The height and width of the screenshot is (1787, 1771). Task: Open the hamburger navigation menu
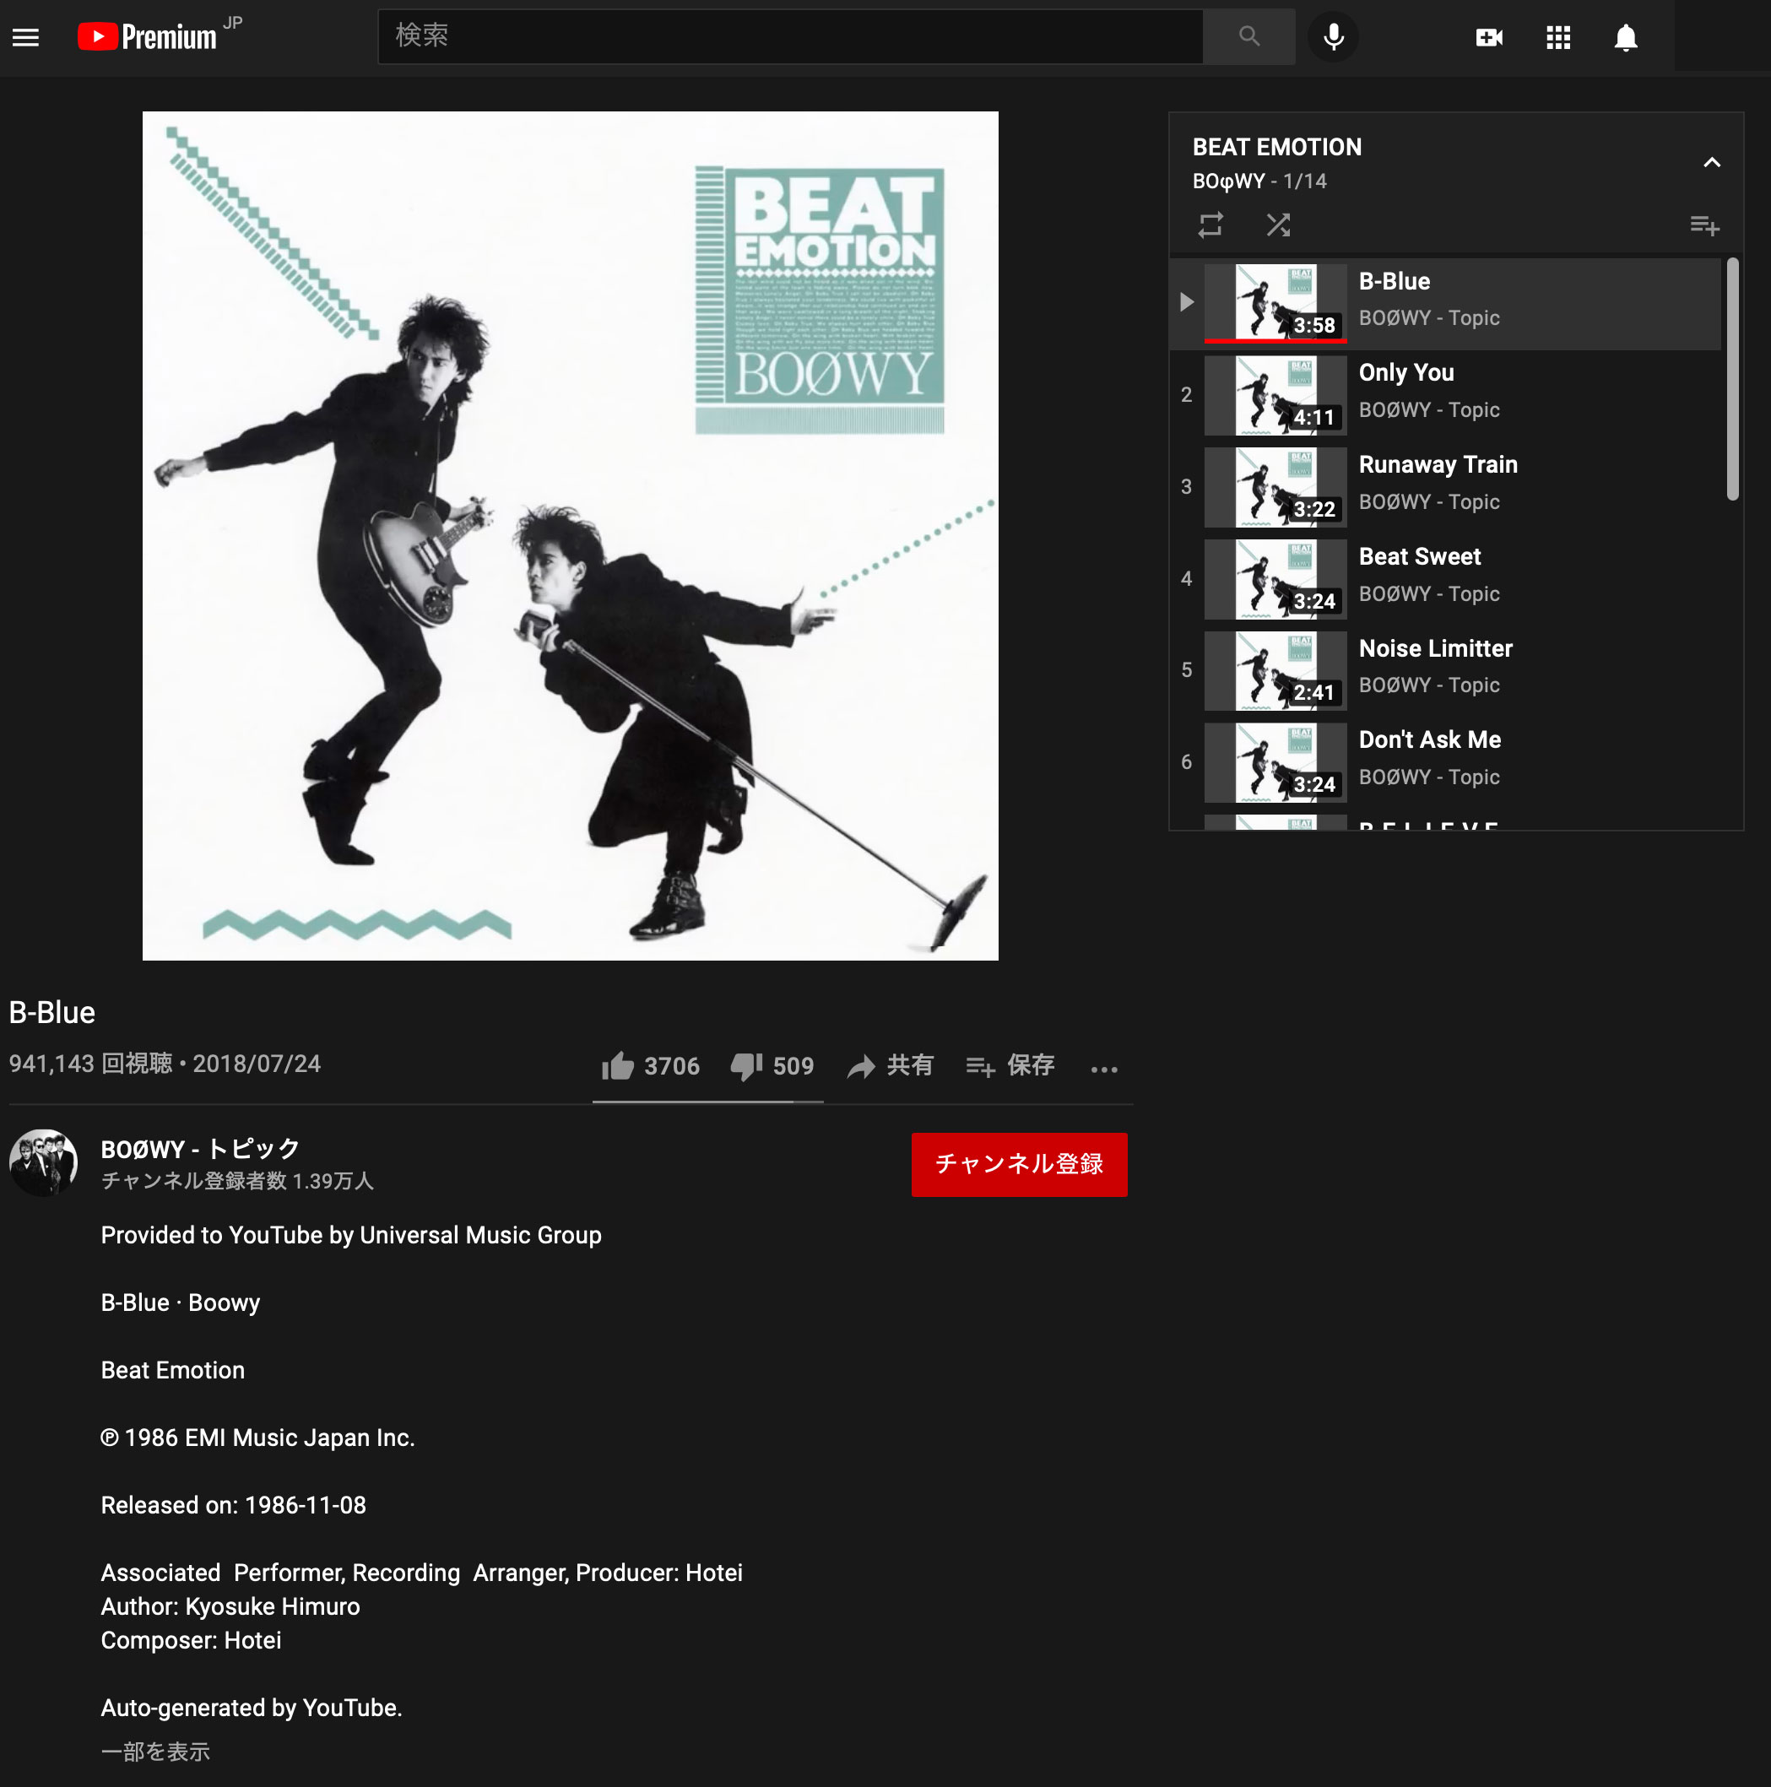click(25, 36)
